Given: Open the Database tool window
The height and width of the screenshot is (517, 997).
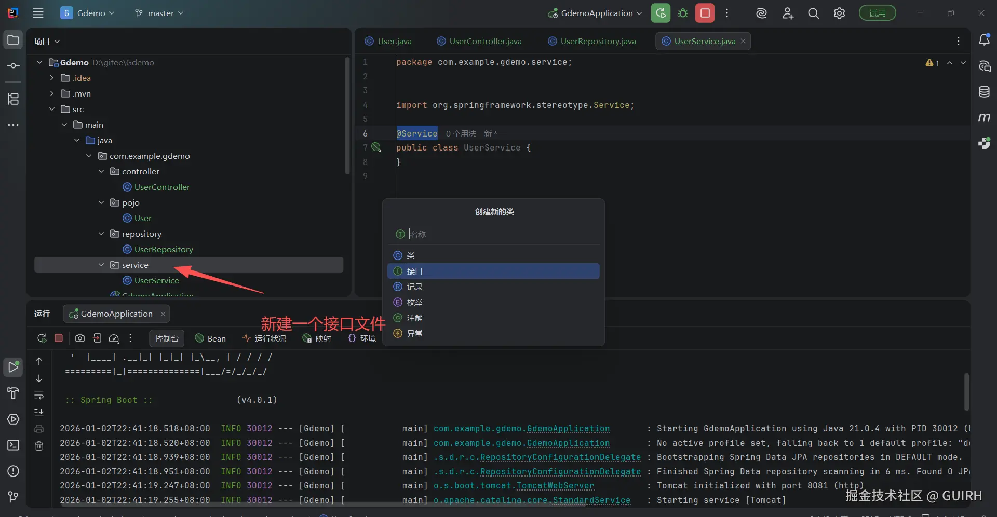Looking at the screenshot, I should (x=984, y=92).
